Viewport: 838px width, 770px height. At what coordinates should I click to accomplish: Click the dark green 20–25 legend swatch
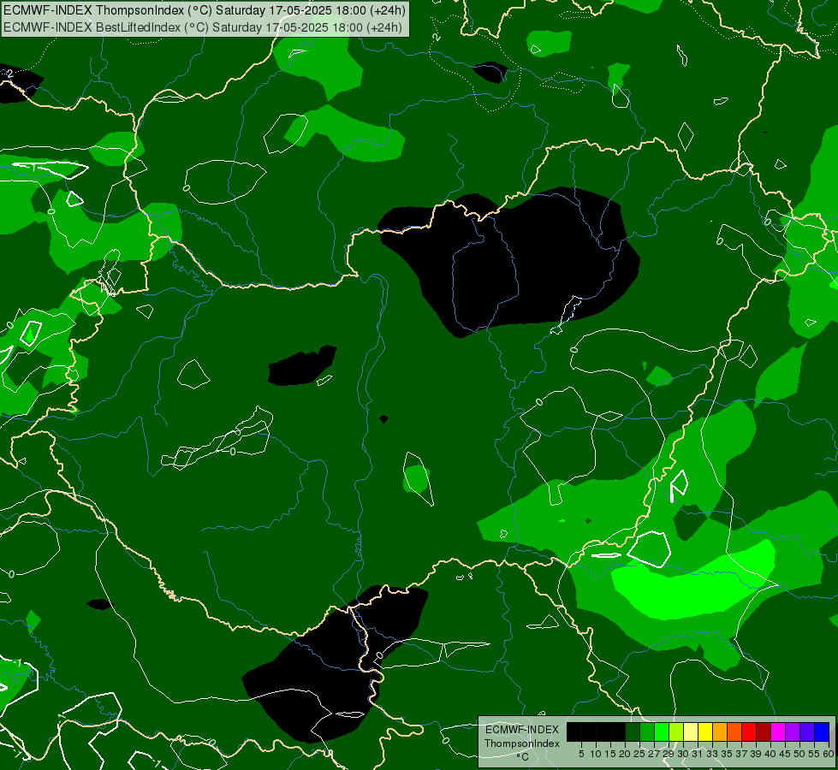click(x=633, y=731)
